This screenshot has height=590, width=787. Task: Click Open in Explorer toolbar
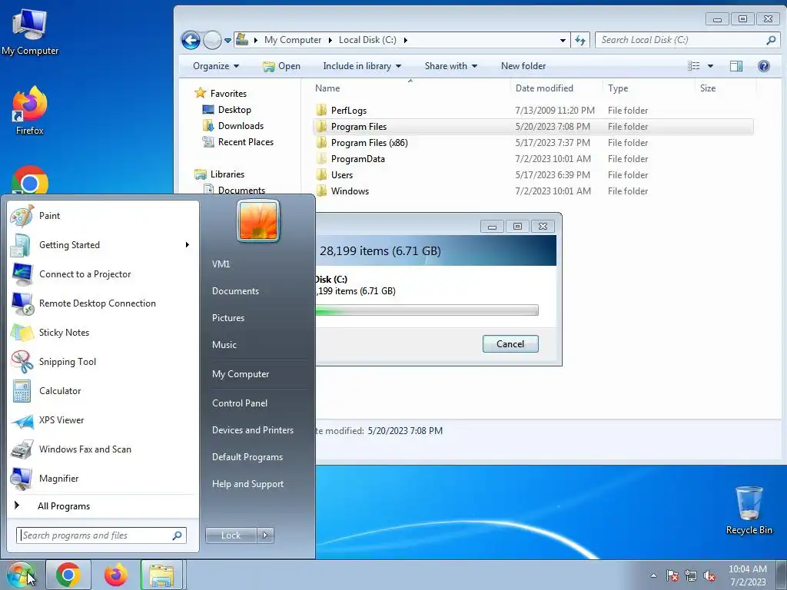(x=281, y=66)
